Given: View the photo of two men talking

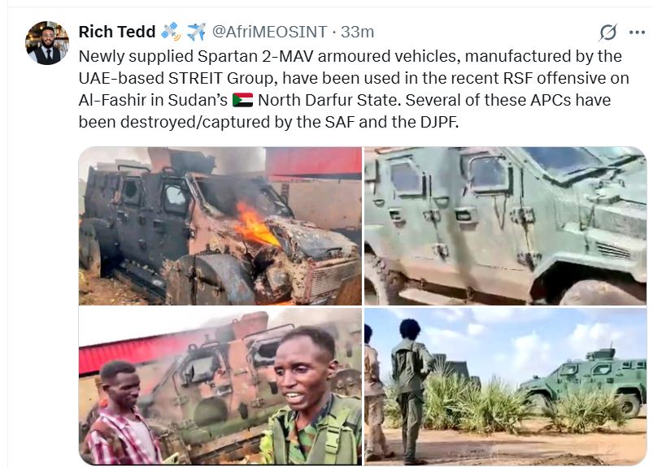Looking at the screenshot, I should pyautogui.click(x=220, y=387).
